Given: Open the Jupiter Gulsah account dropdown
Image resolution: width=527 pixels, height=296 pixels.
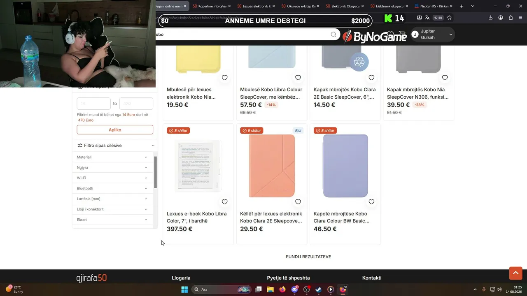Looking at the screenshot, I should click(x=432, y=35).
